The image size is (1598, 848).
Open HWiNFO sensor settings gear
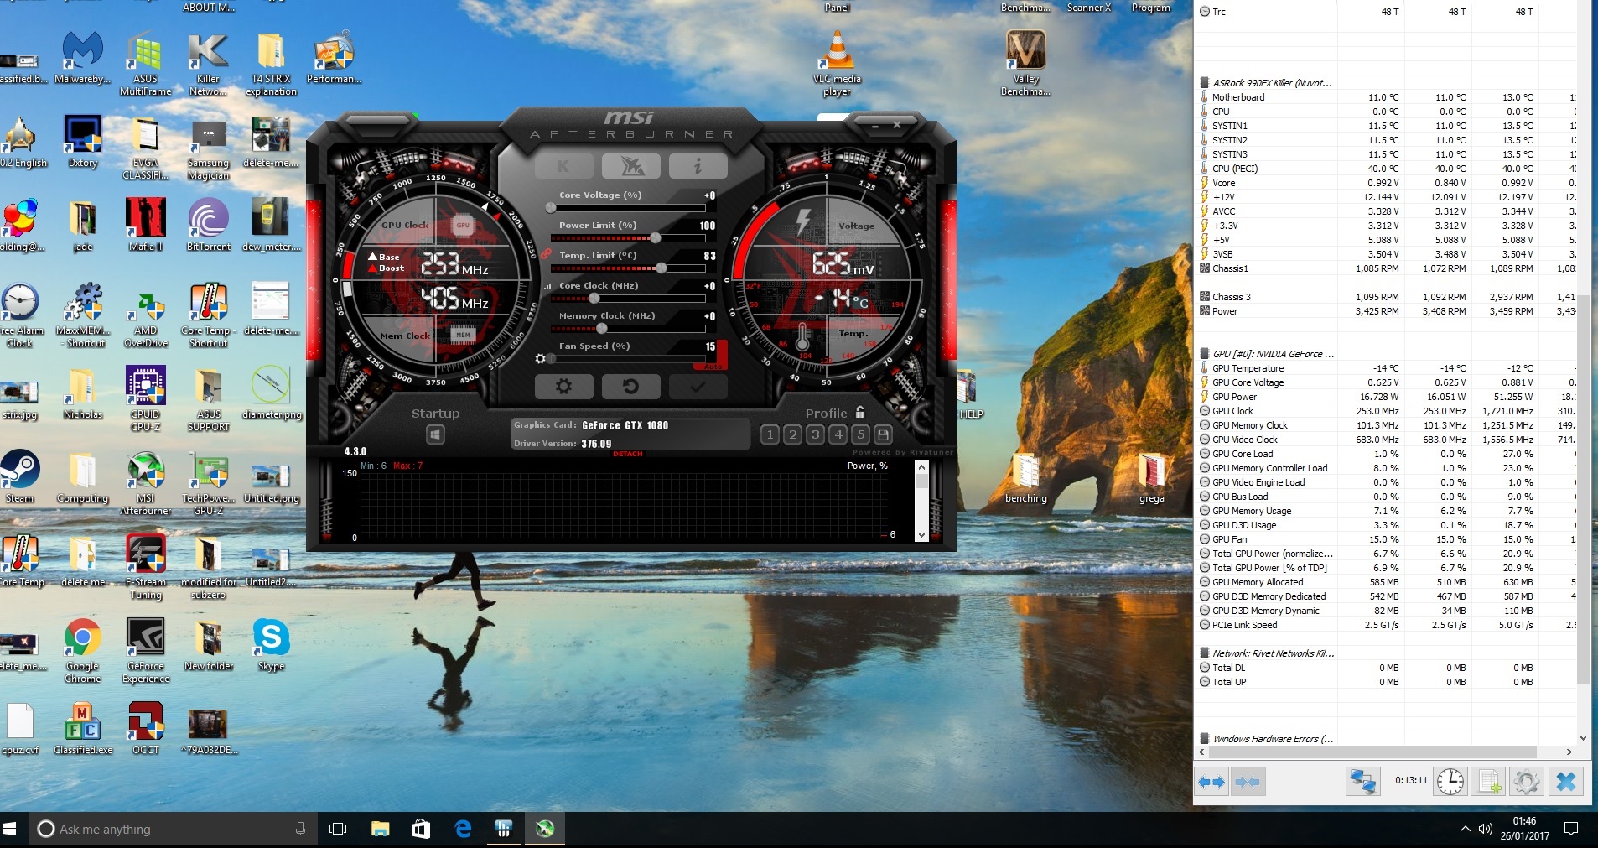1527,782
